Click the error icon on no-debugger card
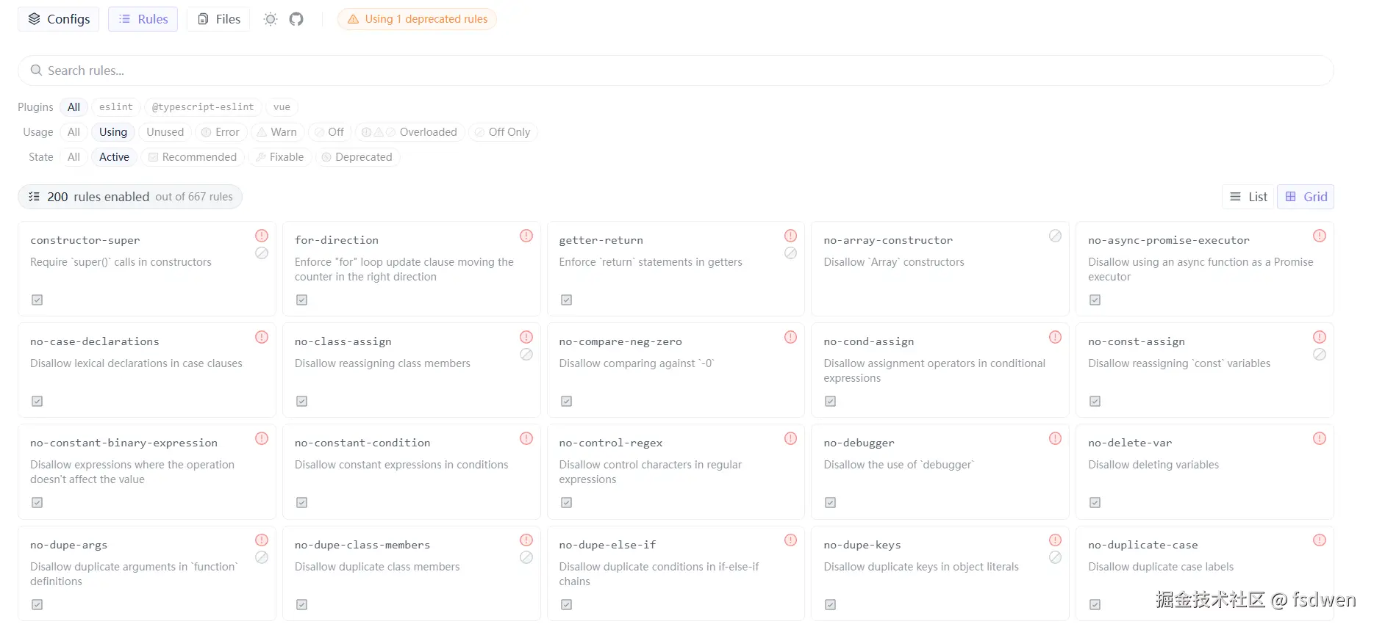The width and height of the screenshot is (1374, 627). [x=1055, y=438]
